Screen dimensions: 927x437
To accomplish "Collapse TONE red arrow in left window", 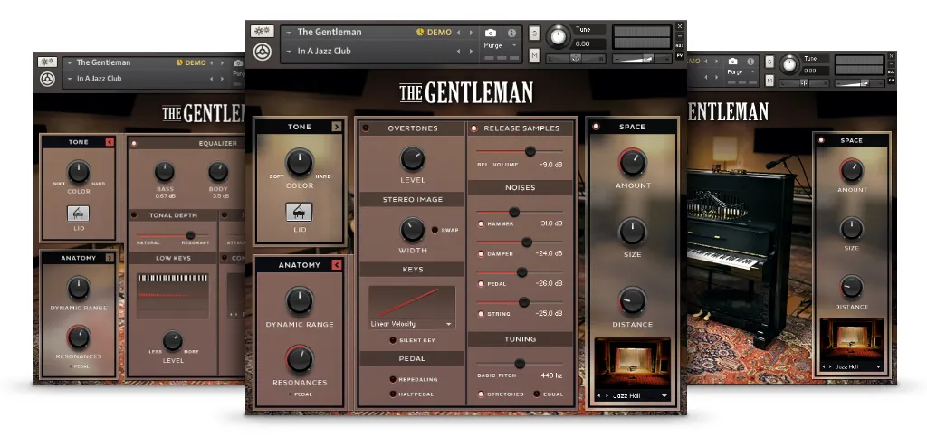I will [110, 142].
